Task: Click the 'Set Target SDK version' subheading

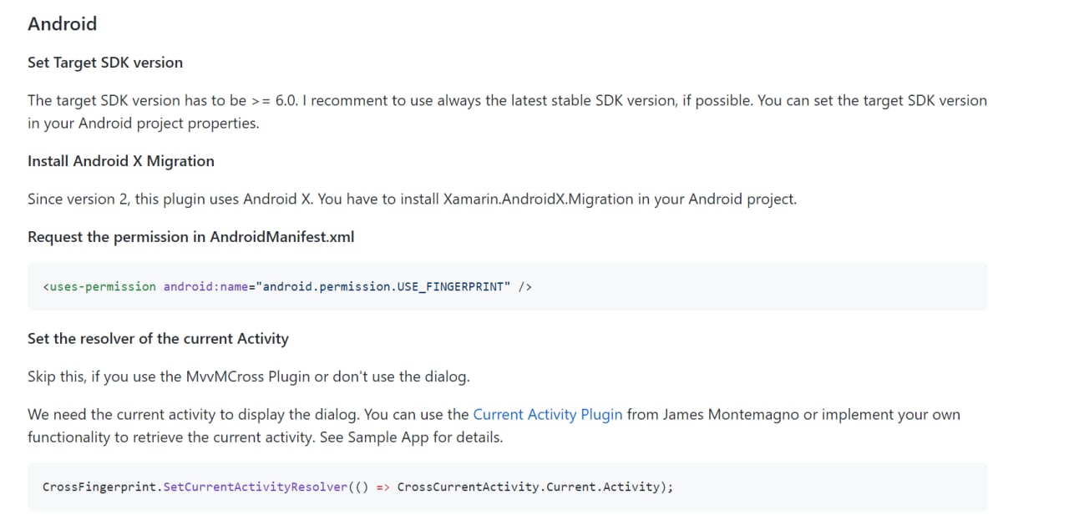Action: (105, 63)
